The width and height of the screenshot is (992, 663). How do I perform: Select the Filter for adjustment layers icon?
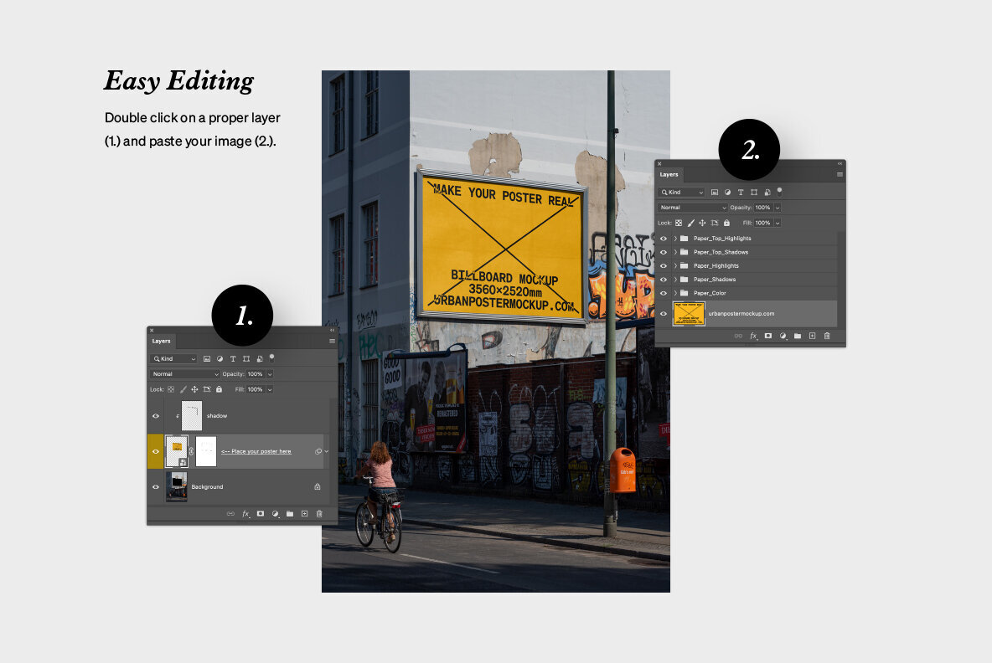coord(219,358)
